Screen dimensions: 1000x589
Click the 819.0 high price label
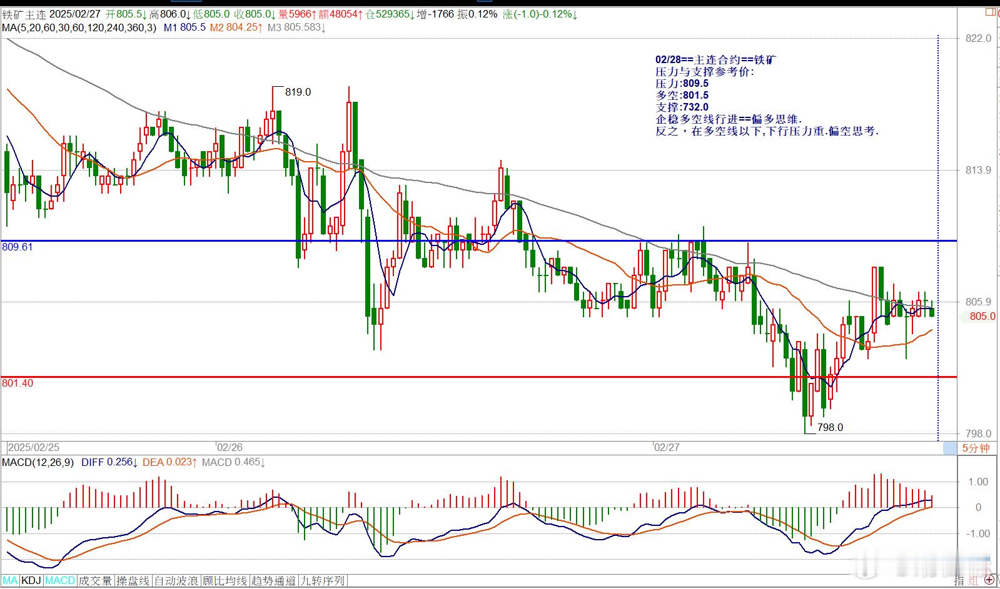(298, 92)
